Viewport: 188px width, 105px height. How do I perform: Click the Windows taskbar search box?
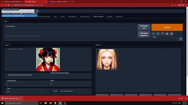21,103
